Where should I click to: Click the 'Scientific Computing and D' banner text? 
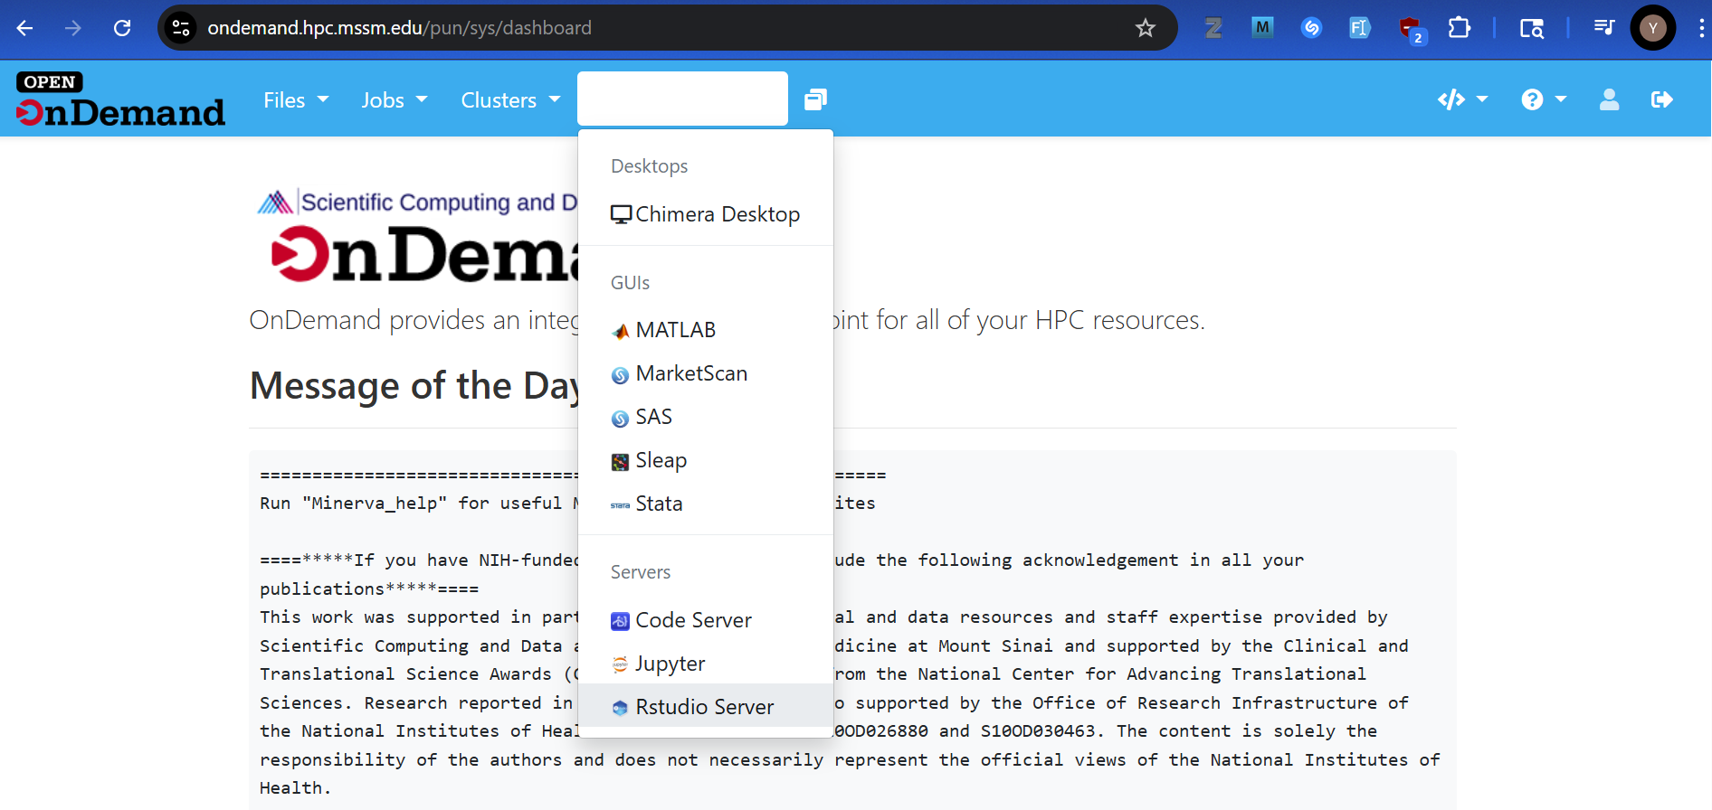coord(439,202)
